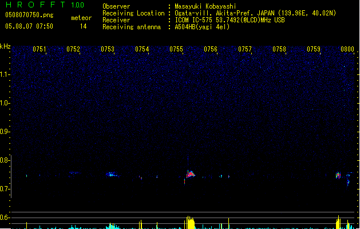Click the meteor count 14

point(84,26)
